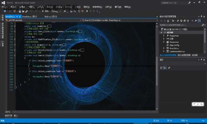
Task: Expand the Resources folder node
Action: pos(164,42)
